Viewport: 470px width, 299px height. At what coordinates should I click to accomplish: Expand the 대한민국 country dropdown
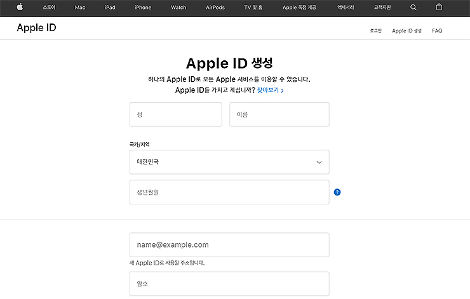click(229, 162)
